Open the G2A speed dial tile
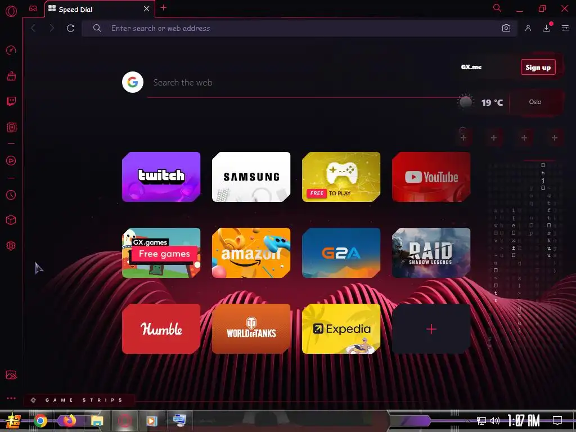The width and height of the screenshot is (576, 432). click(341, 253)
